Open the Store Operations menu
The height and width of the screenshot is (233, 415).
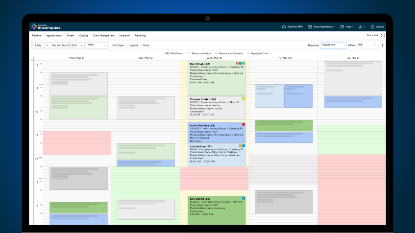pos(321,27)
